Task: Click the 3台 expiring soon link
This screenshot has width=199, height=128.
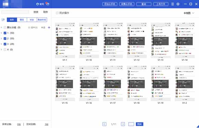Action: (46, 124)
